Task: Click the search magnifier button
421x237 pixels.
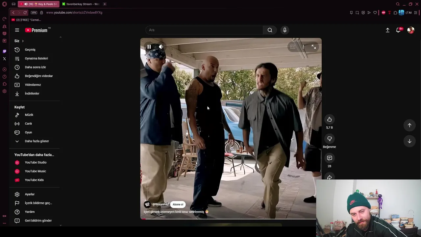Action: pyautogui.click(x=270, y=30)
